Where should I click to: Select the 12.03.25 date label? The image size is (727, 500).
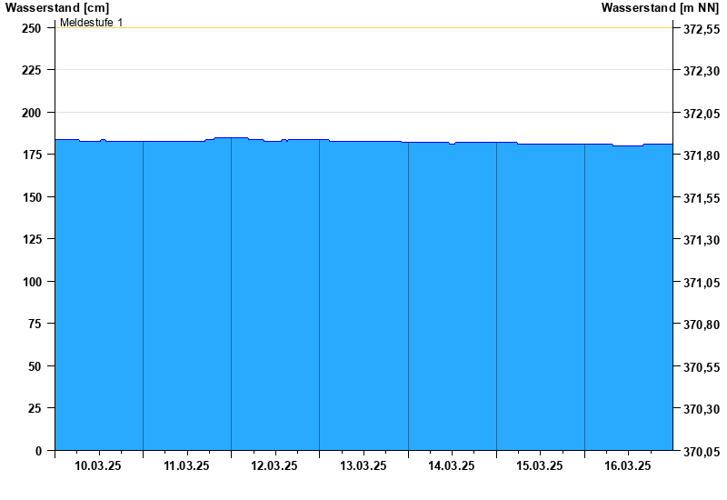(x=274, y=465)
